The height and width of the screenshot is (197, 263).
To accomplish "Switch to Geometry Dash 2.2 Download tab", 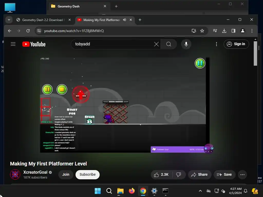I will (44, 20).
